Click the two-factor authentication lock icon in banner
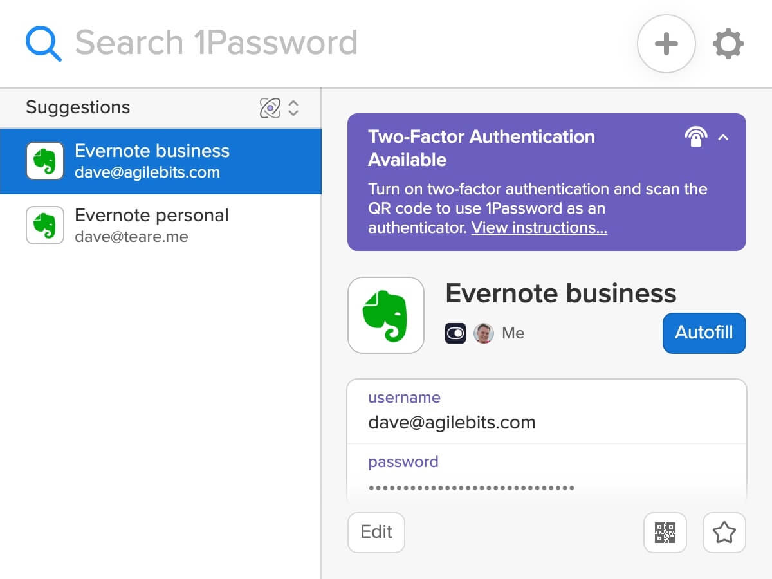 [696, 137]
